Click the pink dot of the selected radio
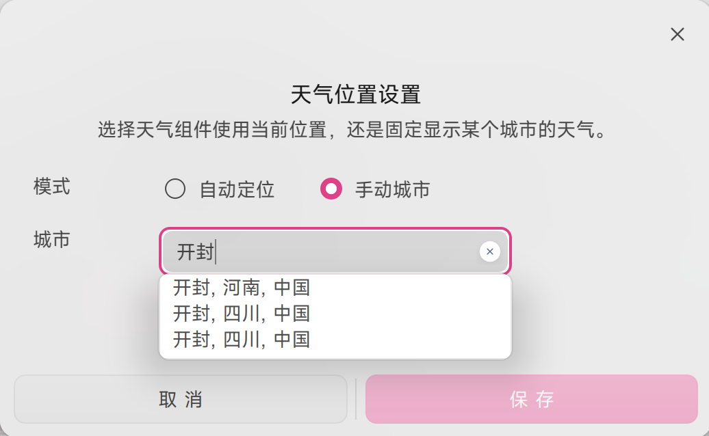 point(331,189)
